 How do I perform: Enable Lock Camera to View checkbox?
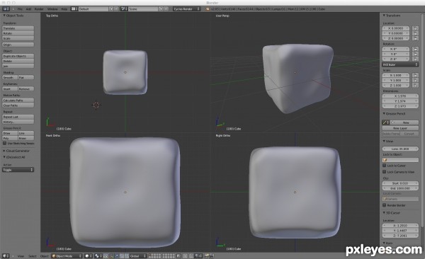tap(385, 172)
